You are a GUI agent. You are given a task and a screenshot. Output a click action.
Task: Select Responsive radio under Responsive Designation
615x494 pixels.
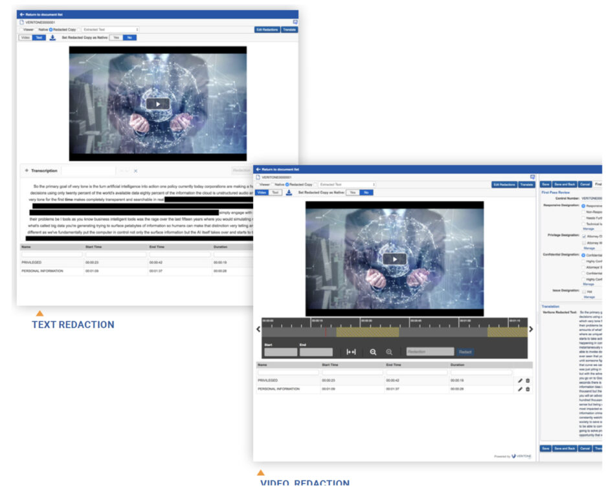[x=583, y=206]
